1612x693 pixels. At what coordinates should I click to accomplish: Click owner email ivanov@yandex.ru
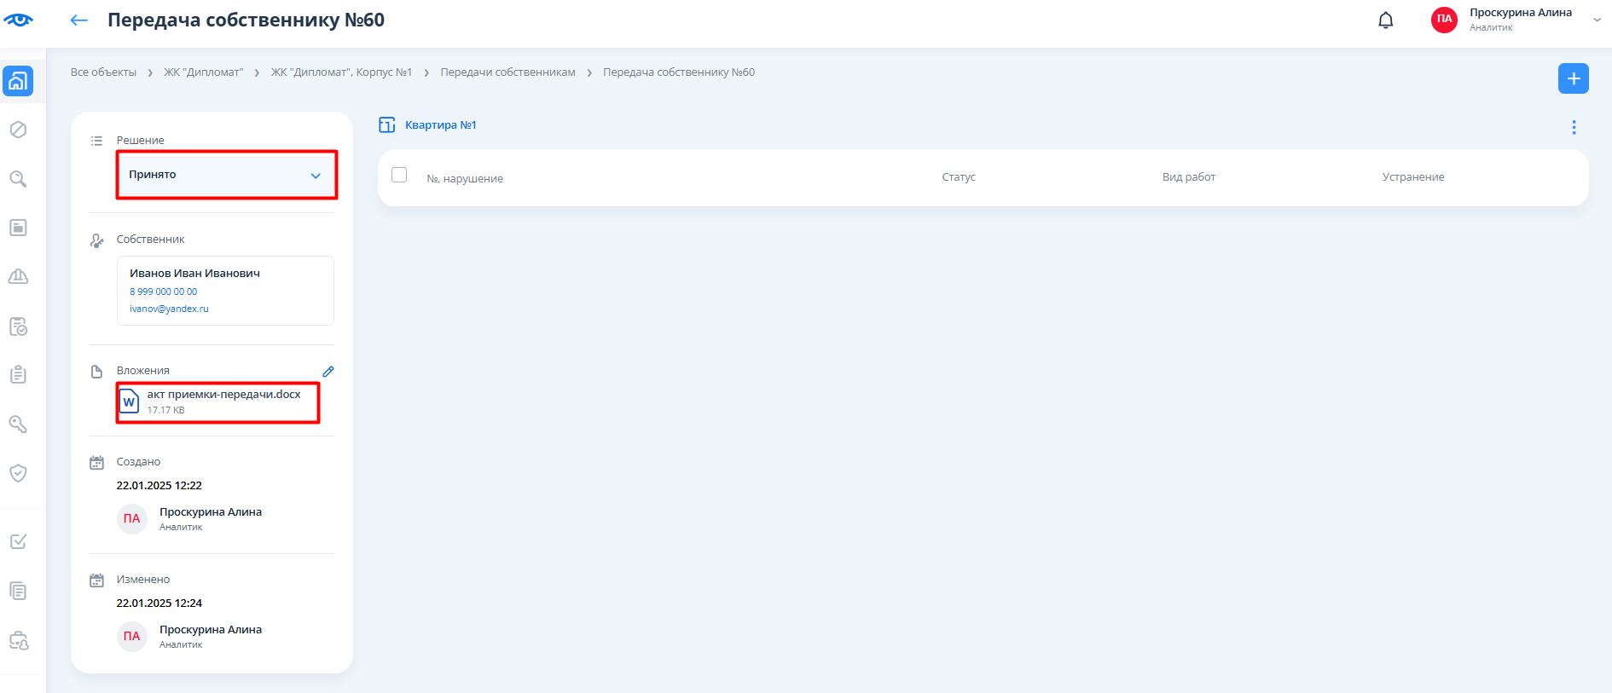(169, 309)
